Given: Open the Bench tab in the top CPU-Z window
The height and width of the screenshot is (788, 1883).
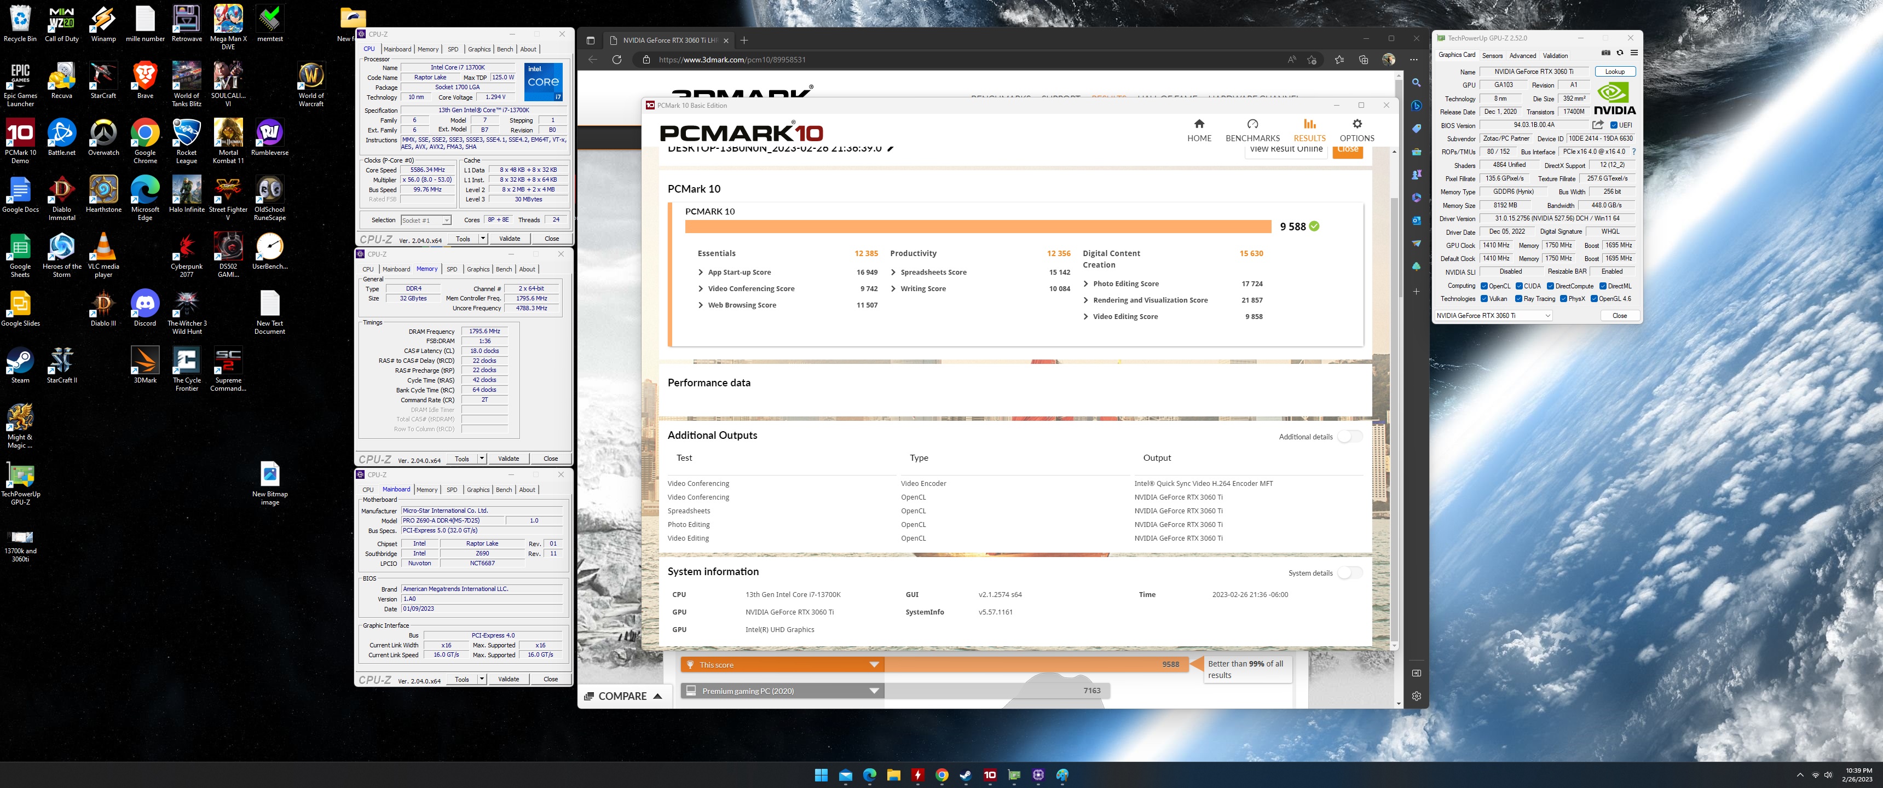Looking at the screenshot, I should [504, 49].
